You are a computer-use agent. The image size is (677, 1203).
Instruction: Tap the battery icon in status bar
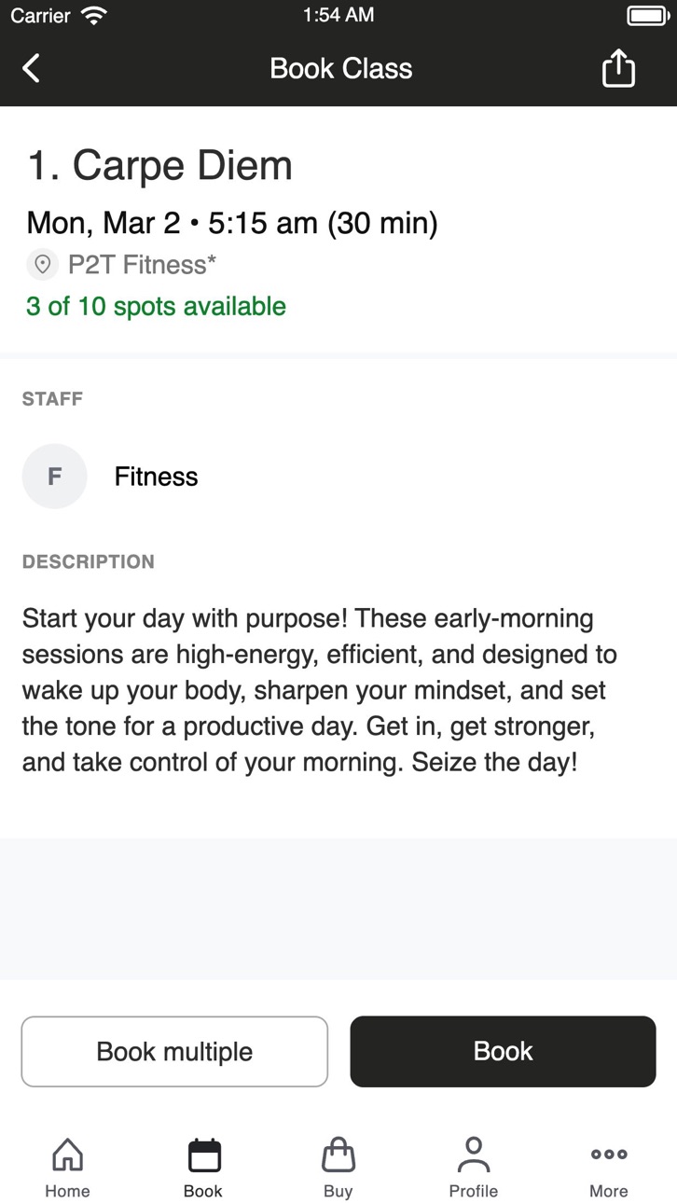click(x=646, y=15)
